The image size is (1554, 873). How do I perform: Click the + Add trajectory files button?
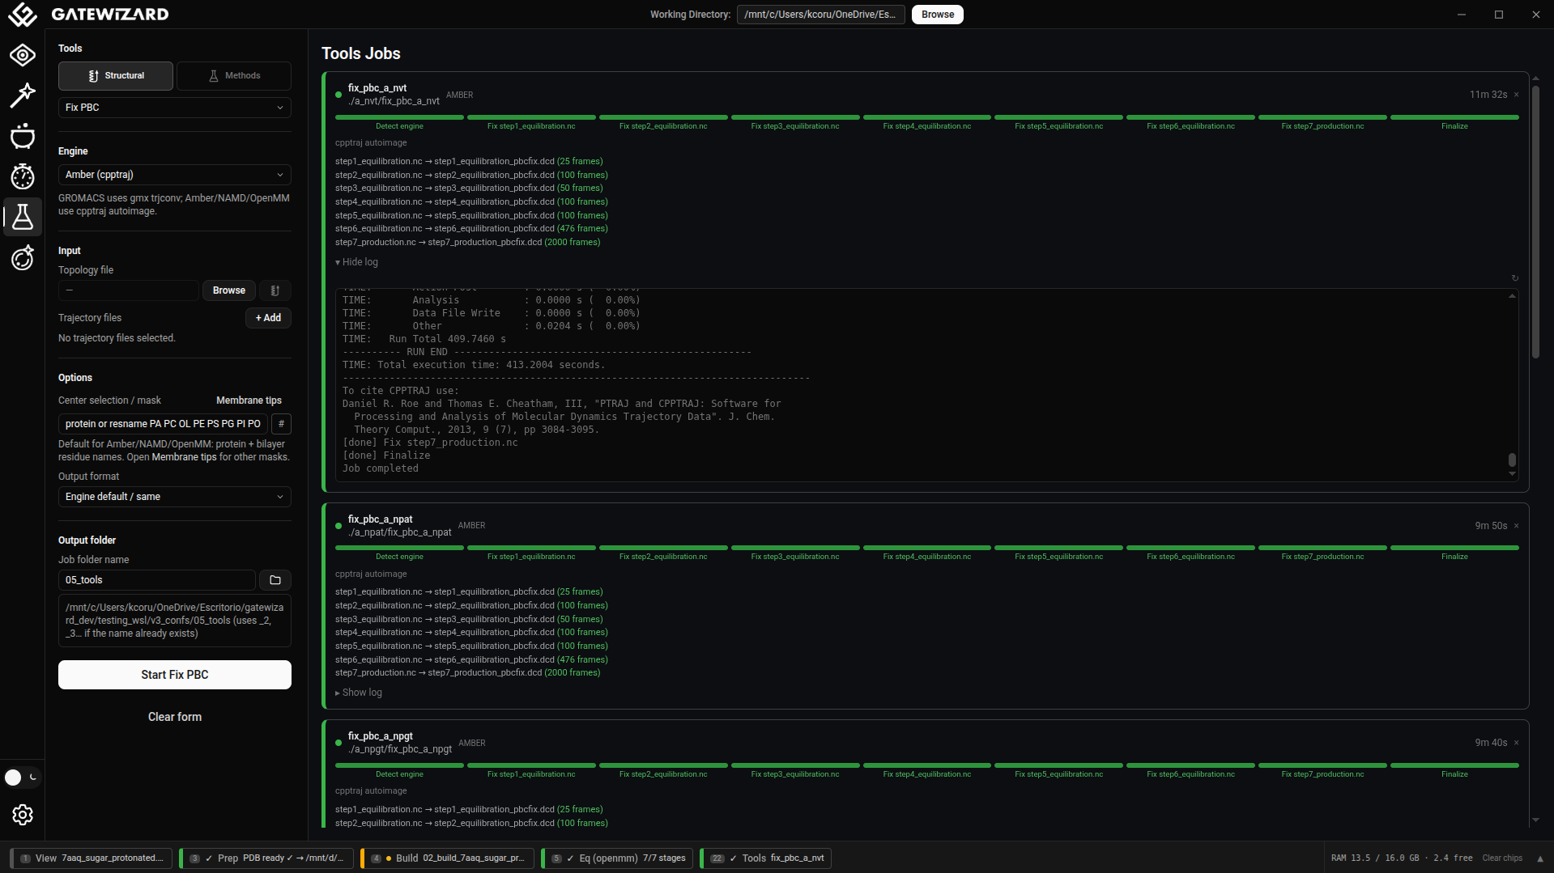pos(268,318)
